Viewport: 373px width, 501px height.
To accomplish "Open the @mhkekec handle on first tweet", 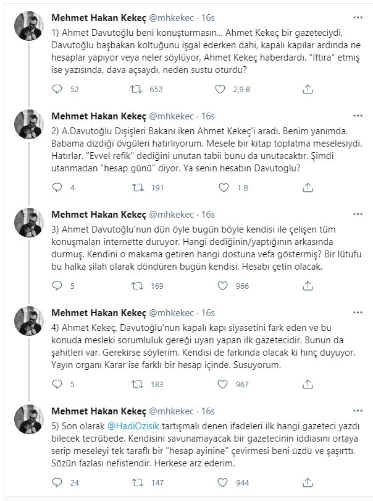I will 171,18.
